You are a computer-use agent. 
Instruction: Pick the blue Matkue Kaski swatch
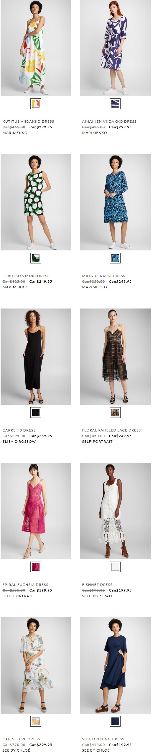tap(115, 258)
